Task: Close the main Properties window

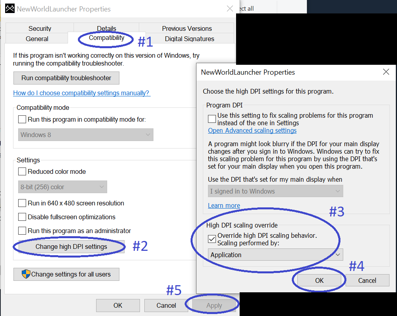Action: pyautogui.click(x=230, y=9)
